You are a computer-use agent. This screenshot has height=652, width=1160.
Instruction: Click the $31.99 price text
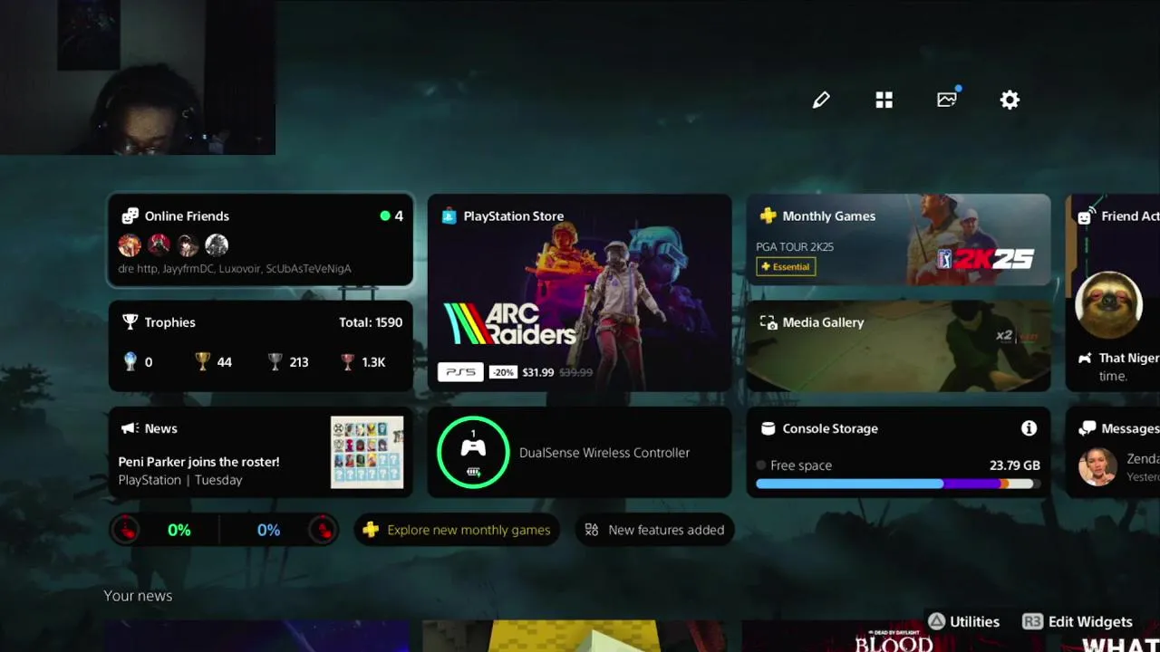538,372
